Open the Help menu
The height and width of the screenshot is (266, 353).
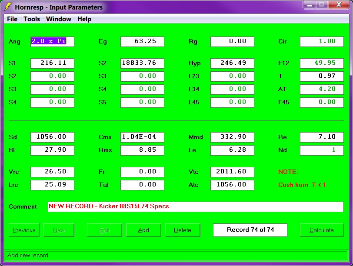(x=84, y=20)
